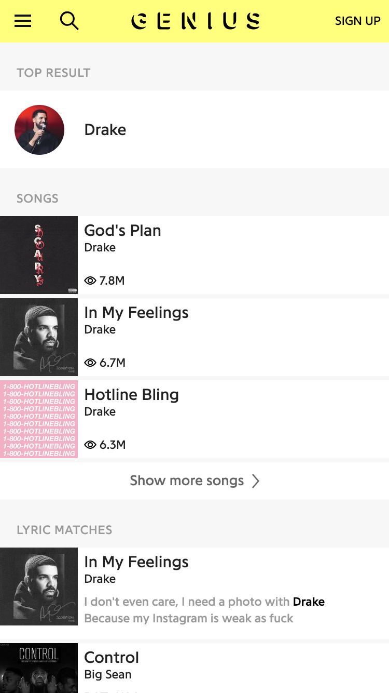Click the Scorpion cover in the Songs section
The height and width of the screenshot is (693, 389).
(x=39, y=337)
